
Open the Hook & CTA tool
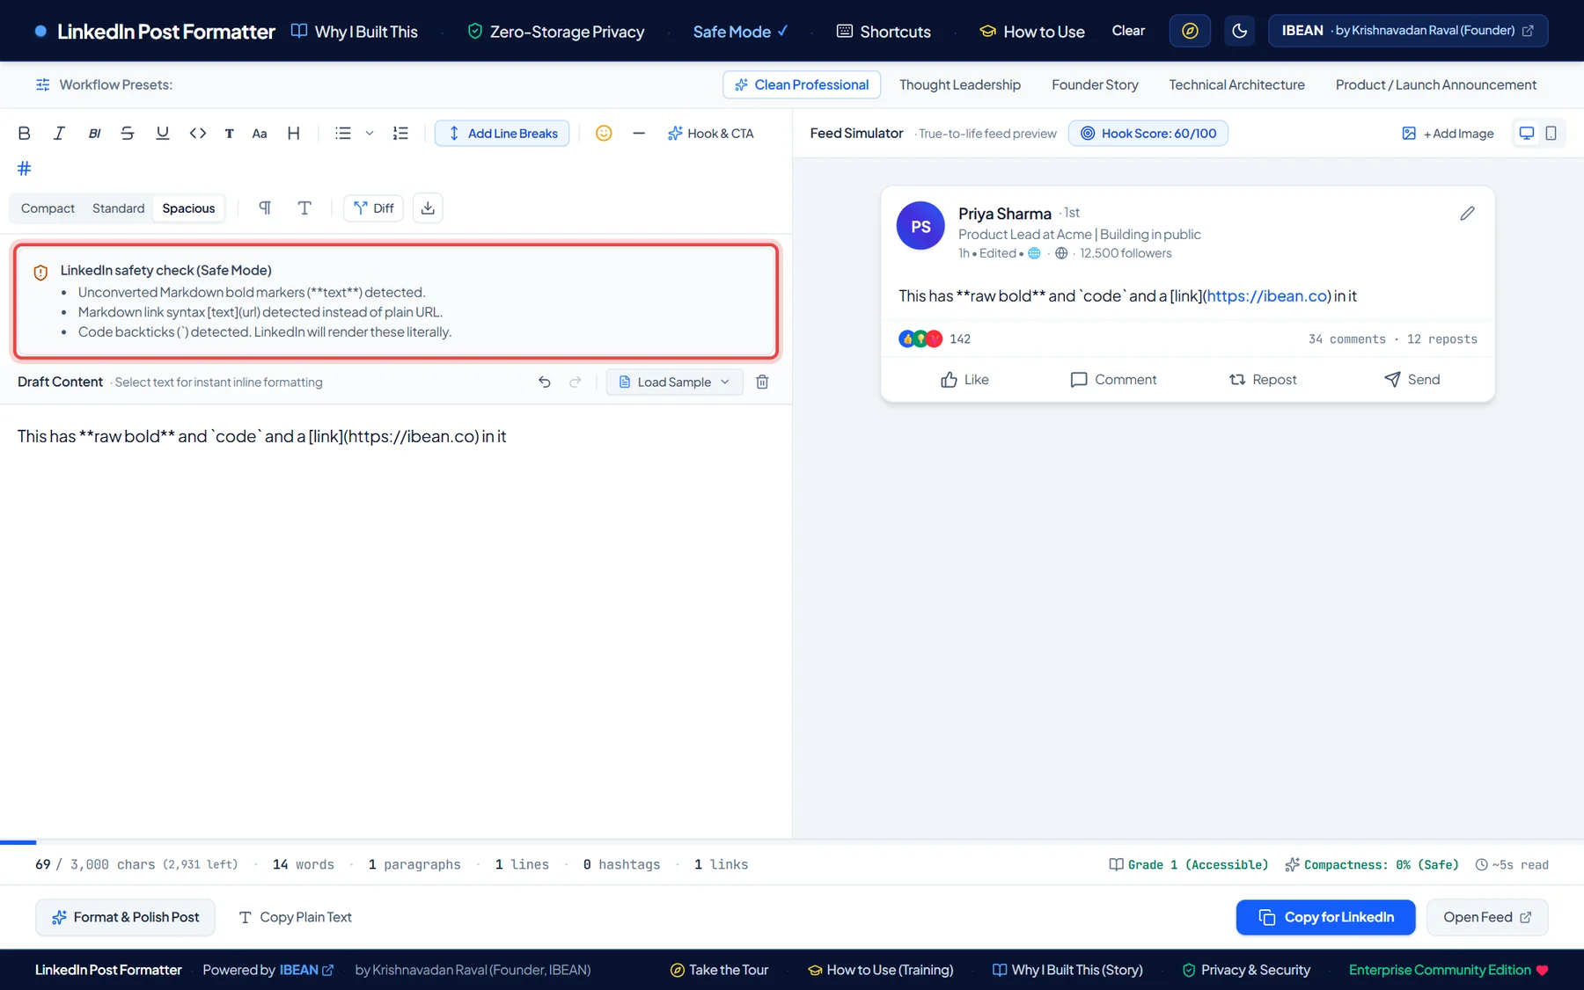coord(710,134)
